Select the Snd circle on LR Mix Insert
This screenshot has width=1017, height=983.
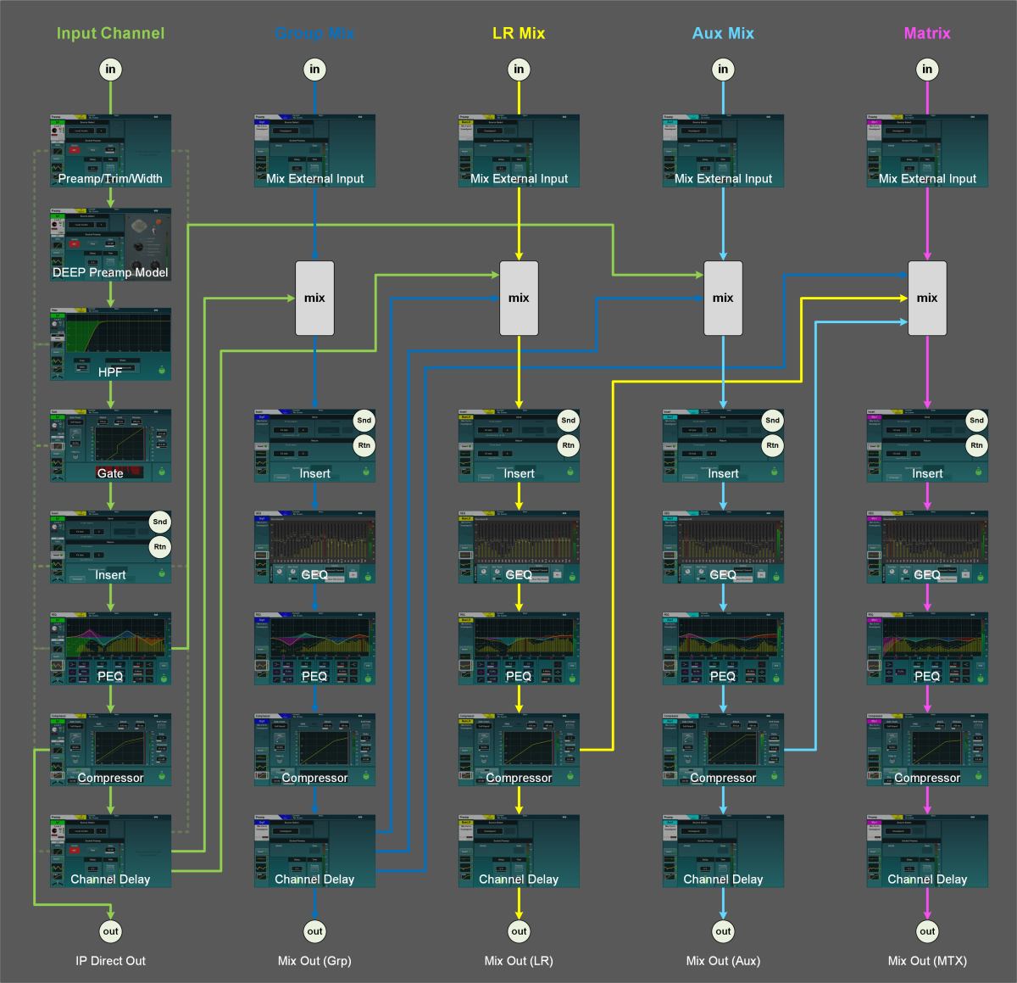click(x=568, y=420)
